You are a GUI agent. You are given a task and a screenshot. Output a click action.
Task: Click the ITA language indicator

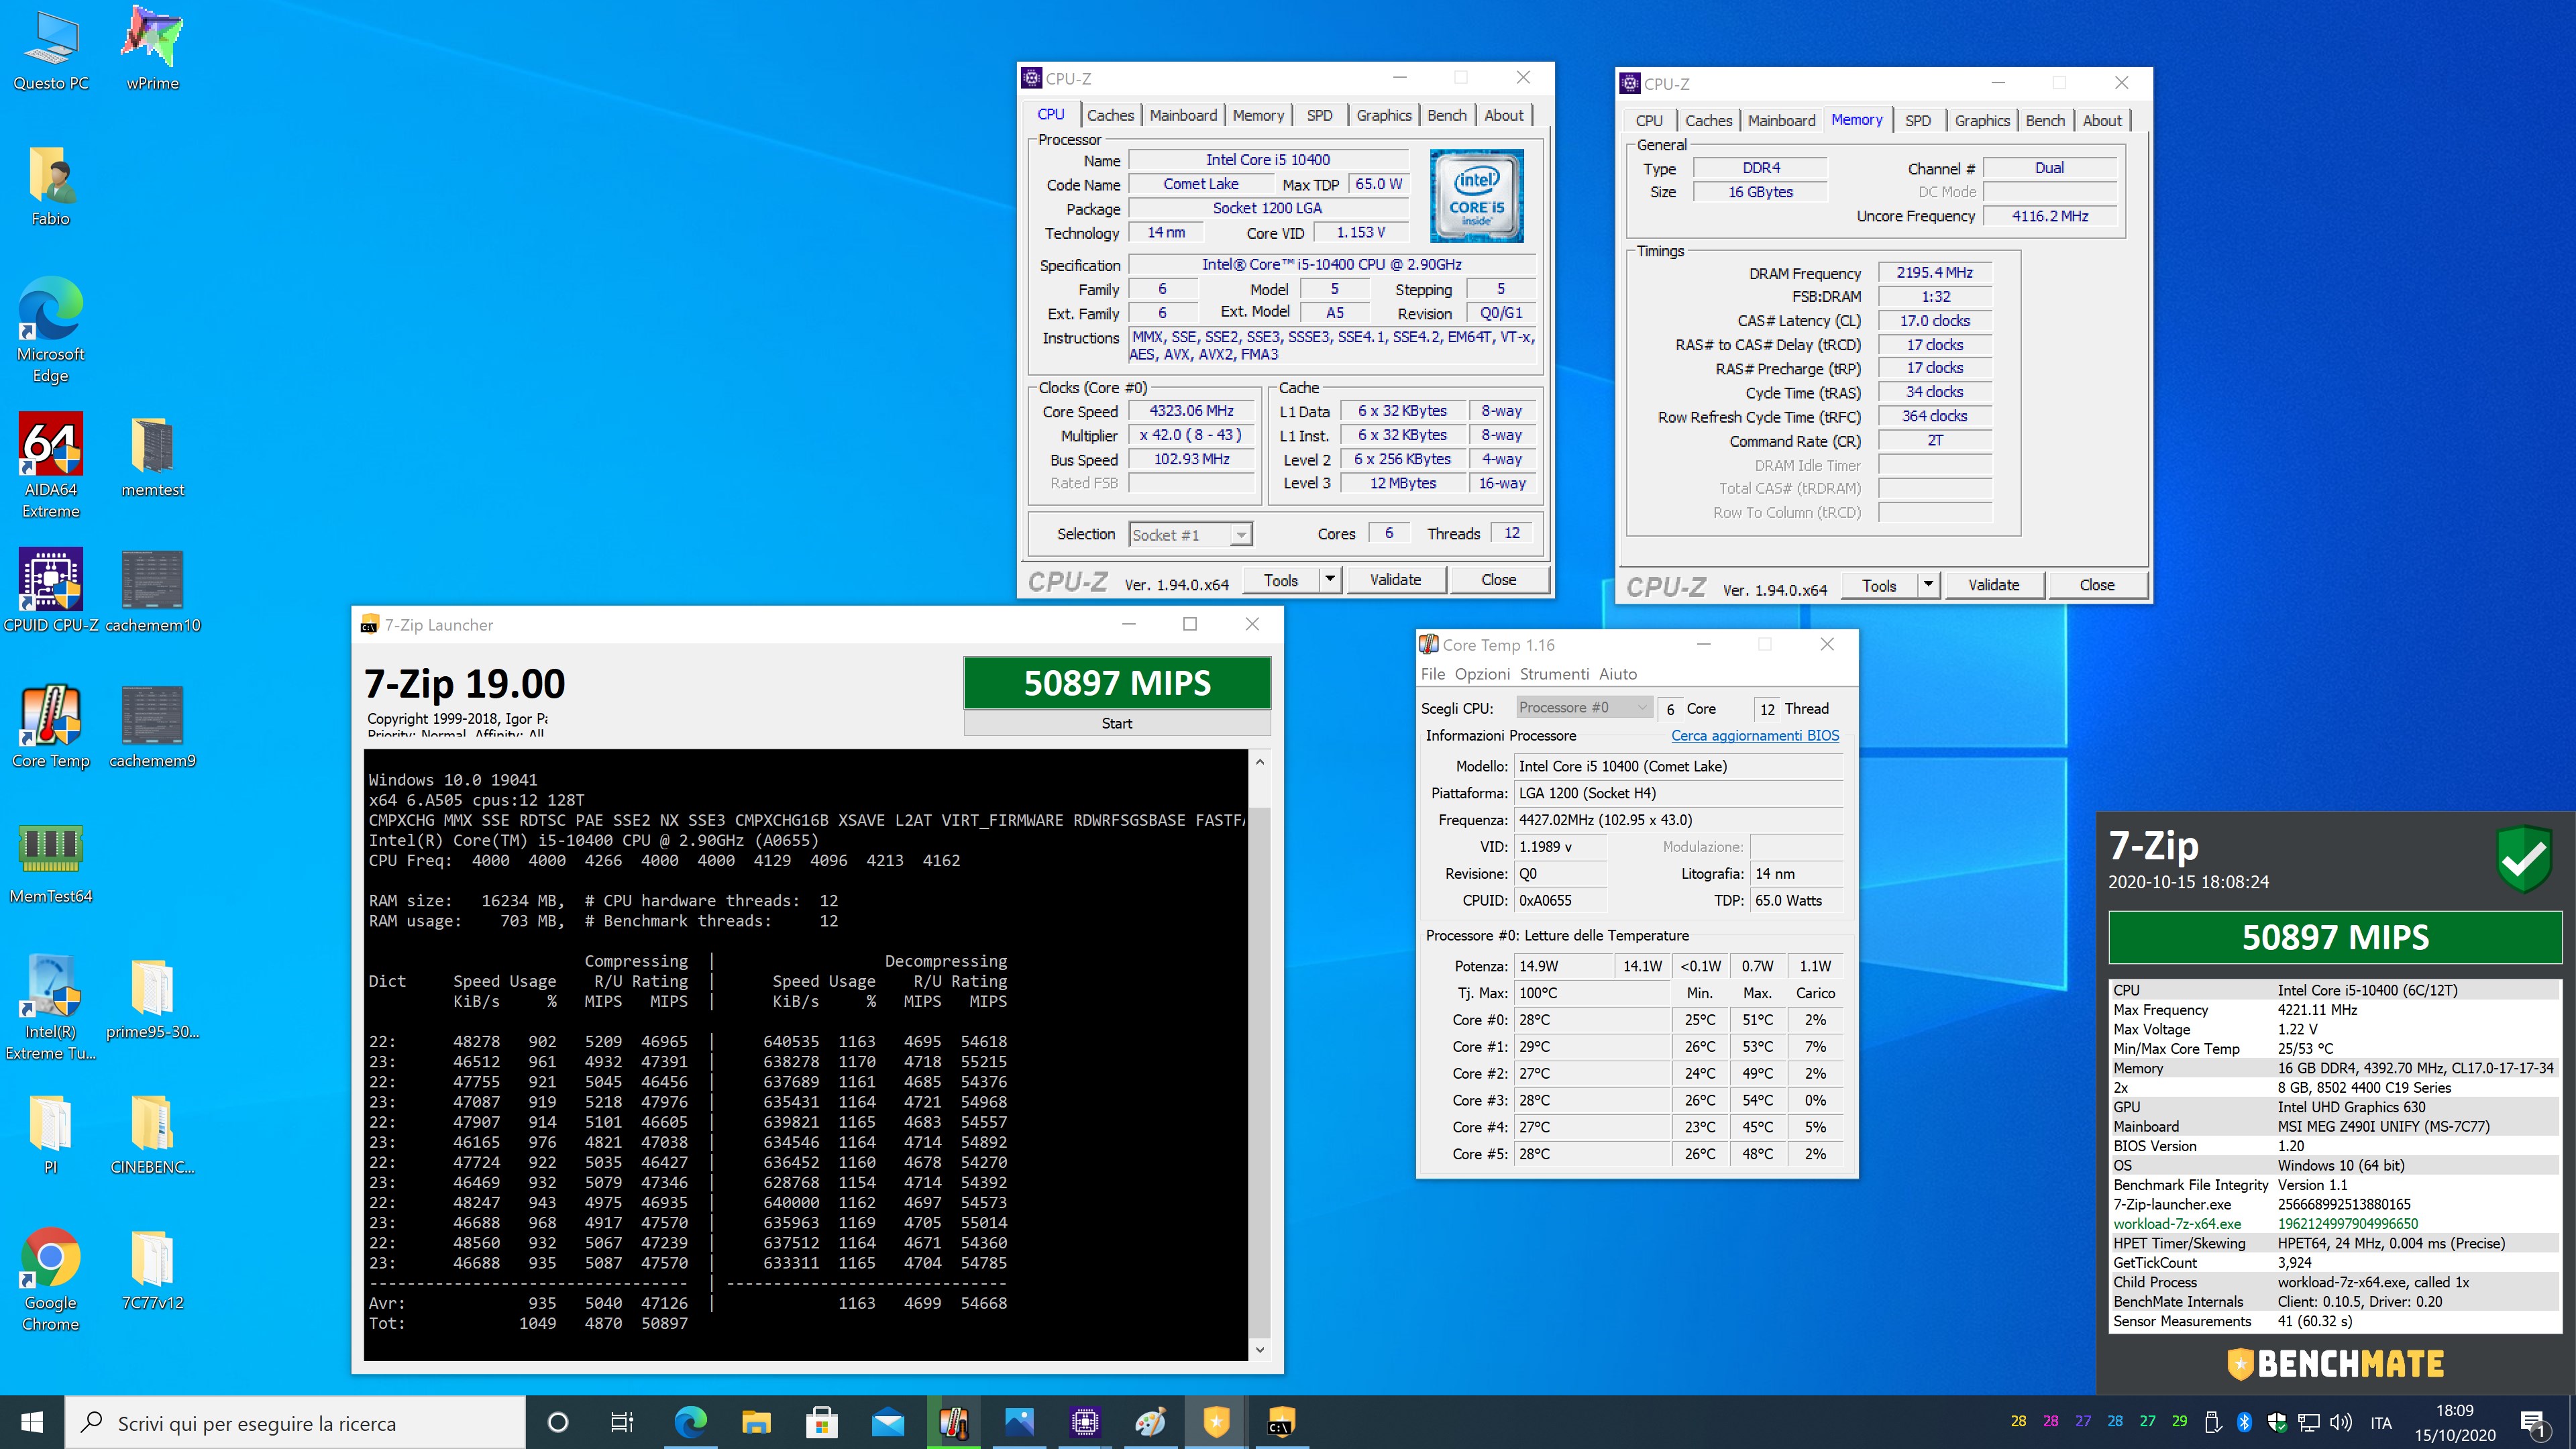click(x=2381, y=1423)
